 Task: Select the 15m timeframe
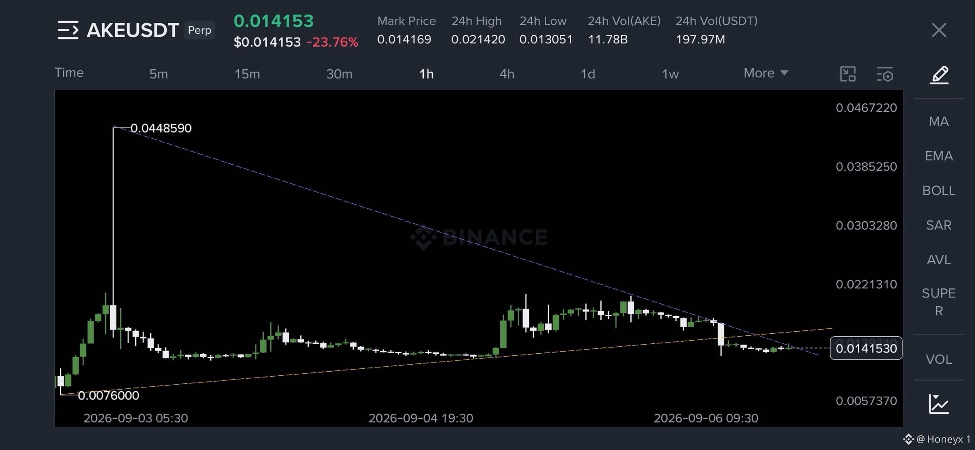247,74
